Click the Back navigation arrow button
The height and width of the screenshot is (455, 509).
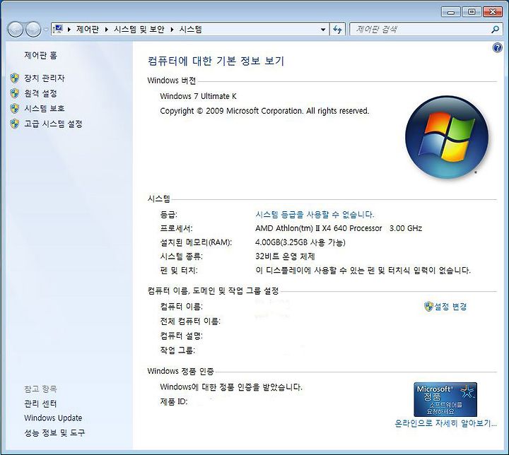16,30
